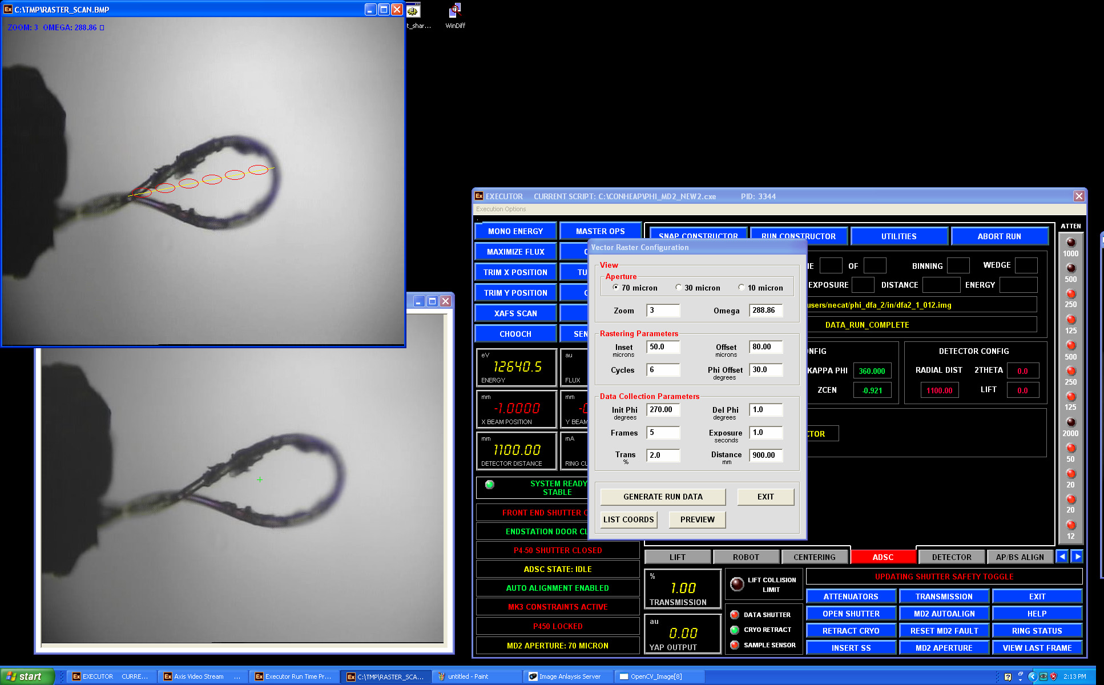Click the CRYO RETRACT indicator lamp
The height and width of the screenshot is (685, 1104).
735,630
